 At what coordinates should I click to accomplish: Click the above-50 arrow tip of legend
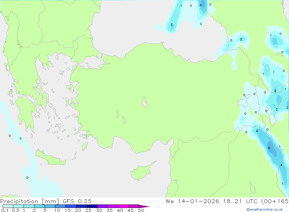tap(144, 207)
